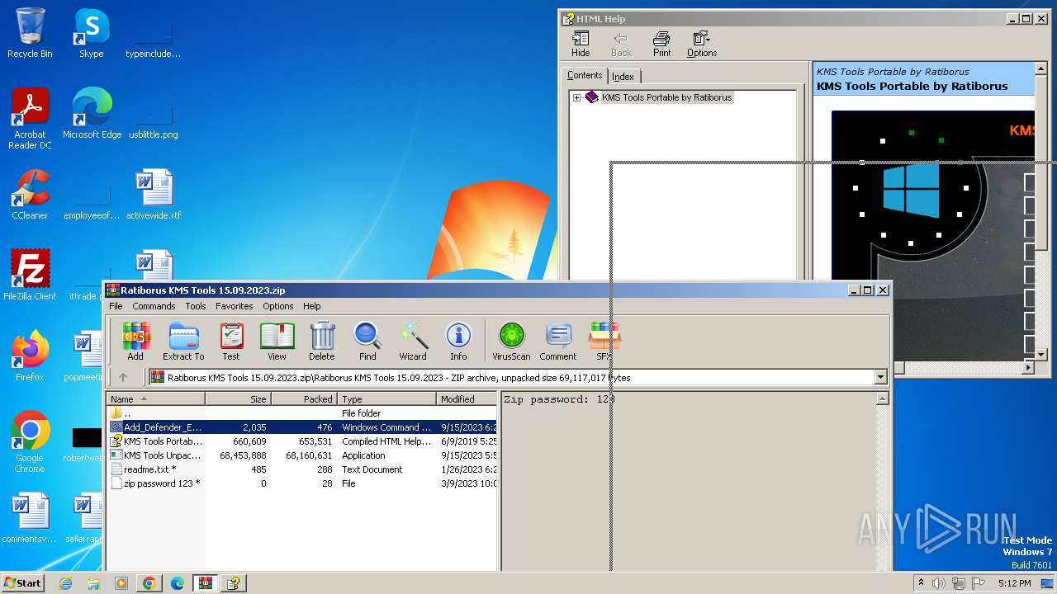Select Acrobat Reader DC desktop icon
This screenshot has width=1057, height=594.
(x=30, y=119)
